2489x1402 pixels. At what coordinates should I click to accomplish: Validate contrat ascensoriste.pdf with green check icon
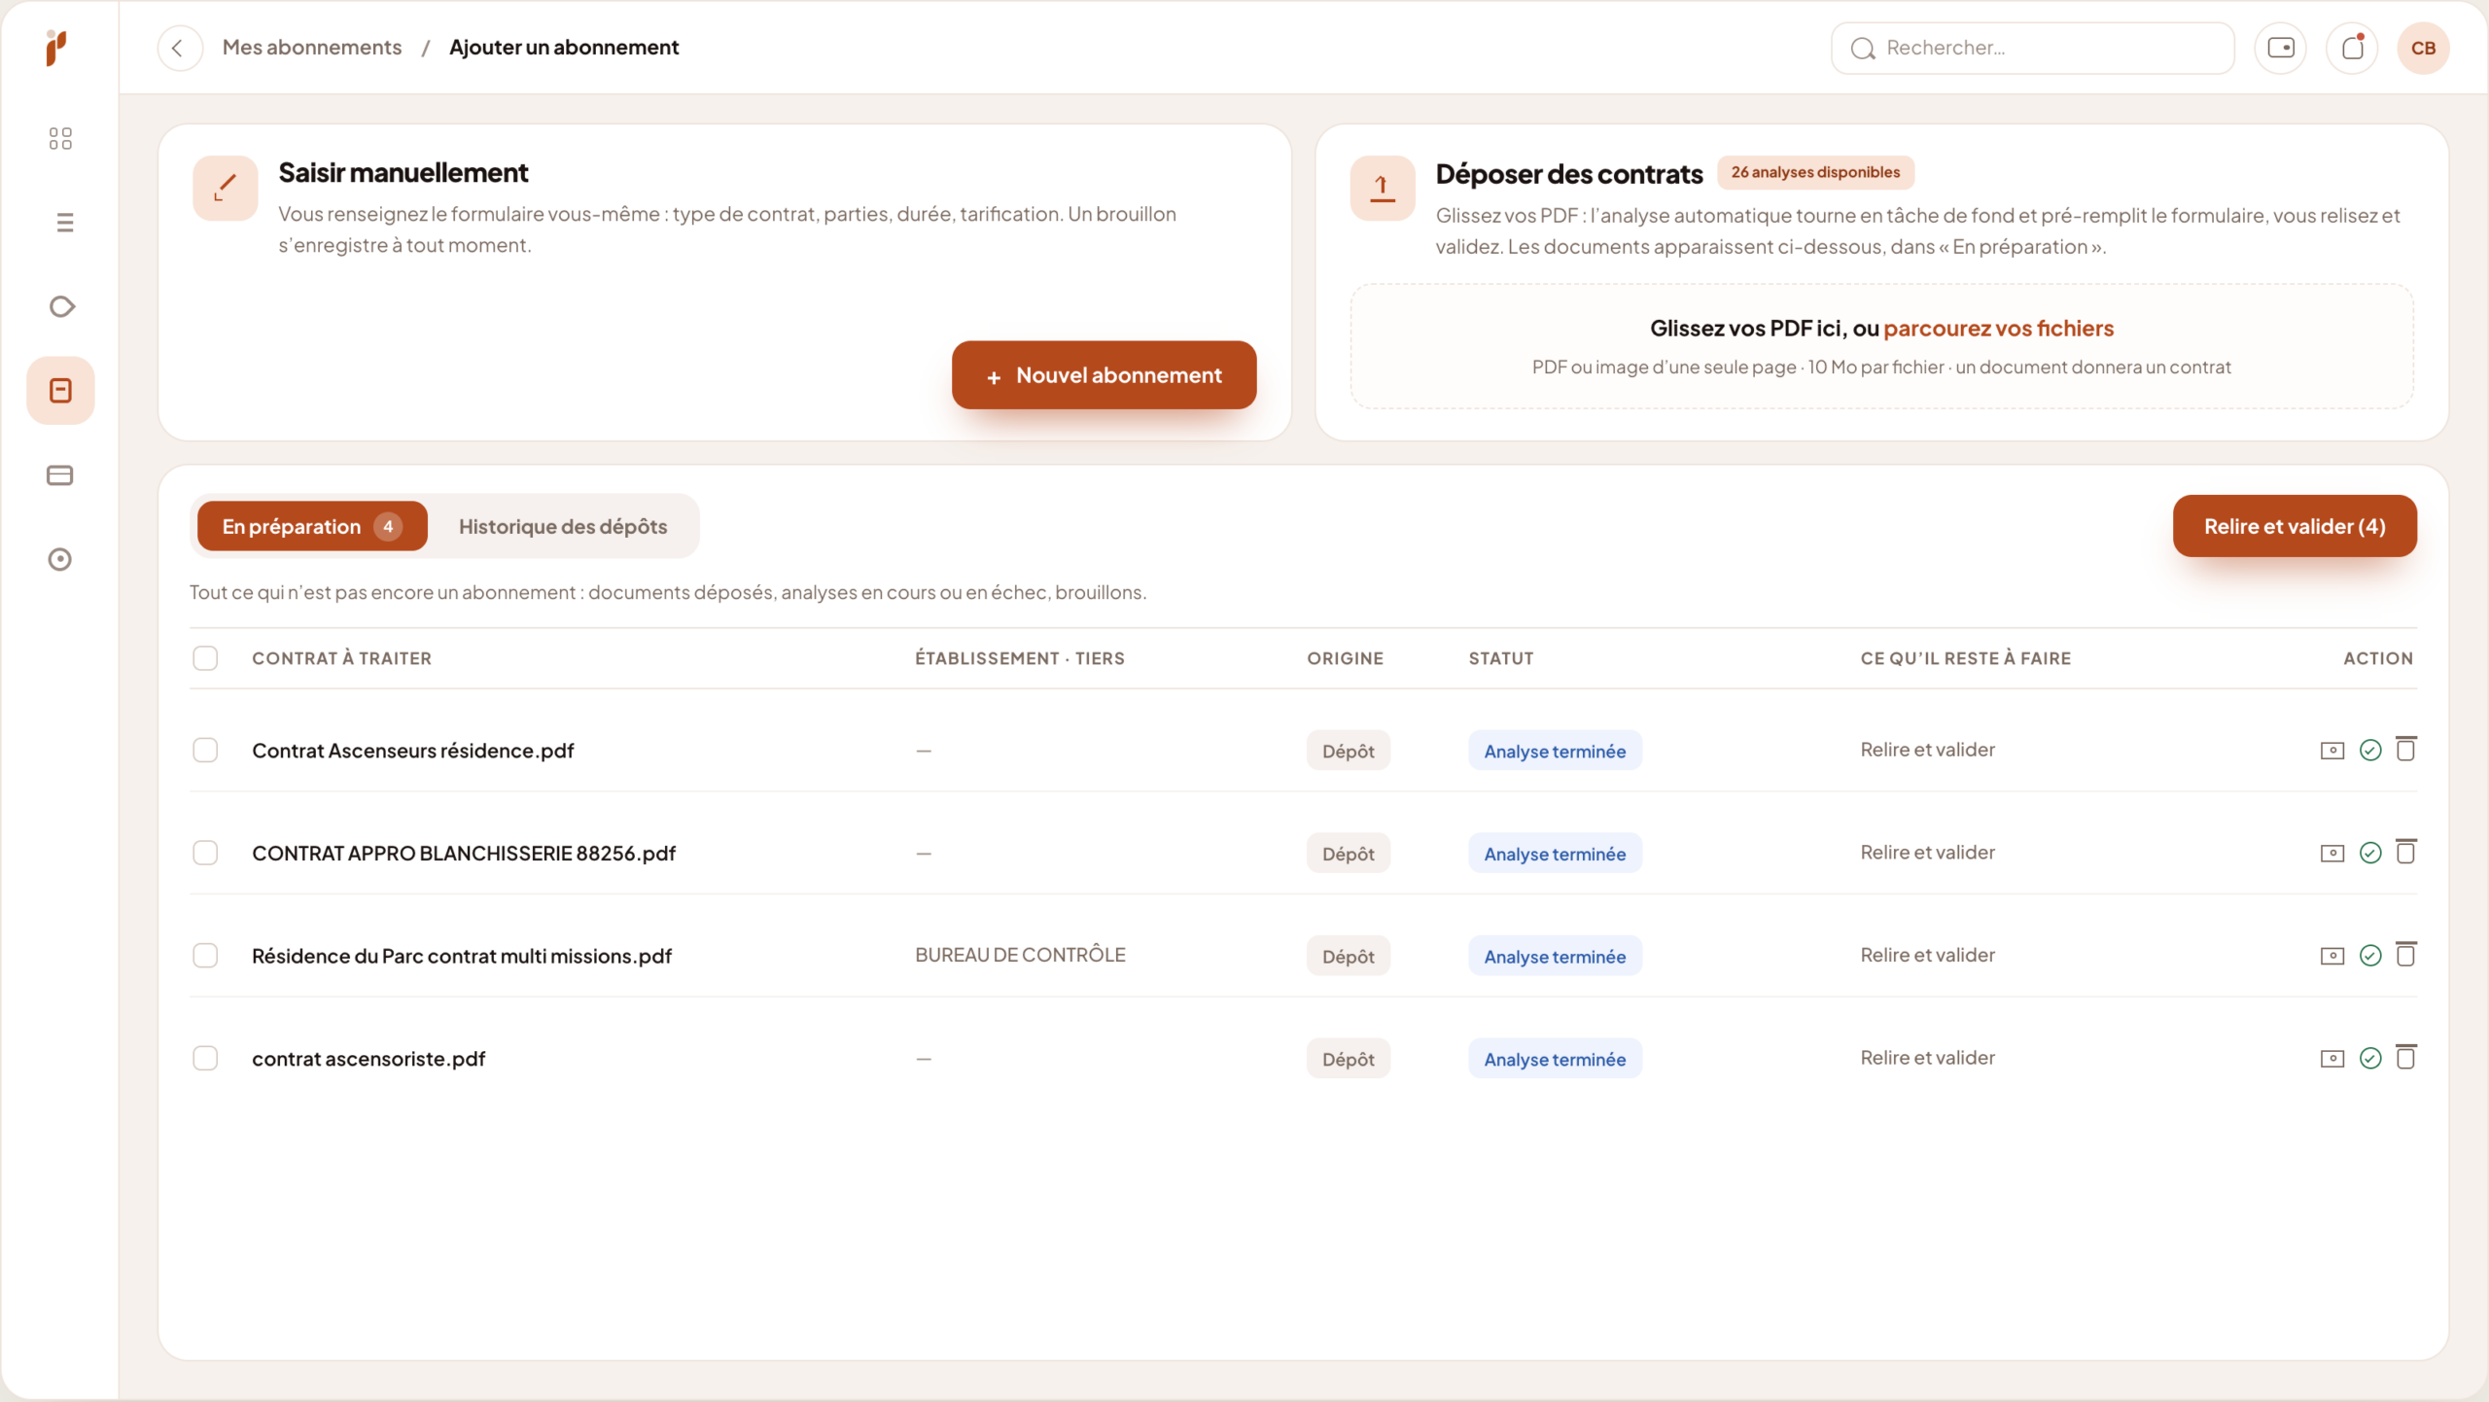click(2370, 1058)
